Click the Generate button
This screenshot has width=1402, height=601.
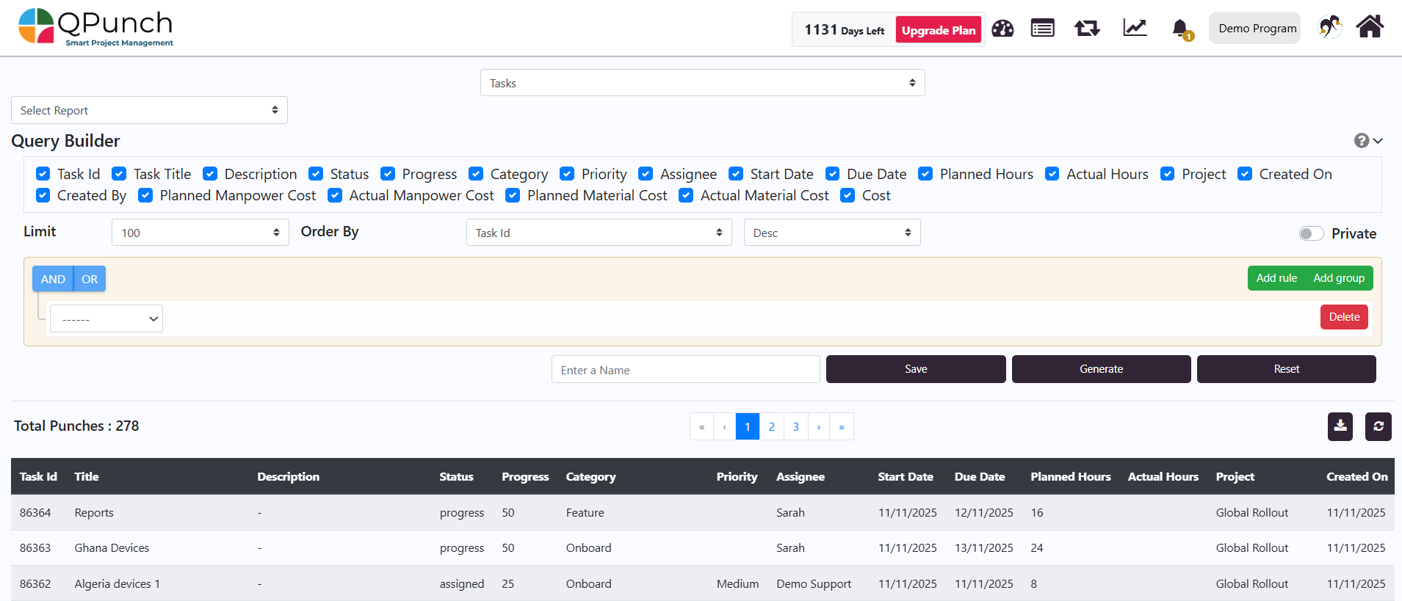click(1101, 369)
